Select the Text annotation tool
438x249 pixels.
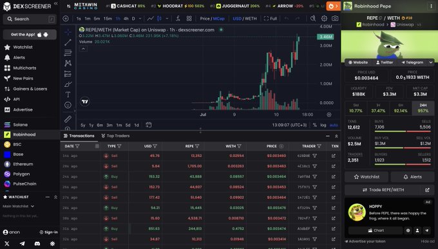pyautogui.click(x=68, y=95)
